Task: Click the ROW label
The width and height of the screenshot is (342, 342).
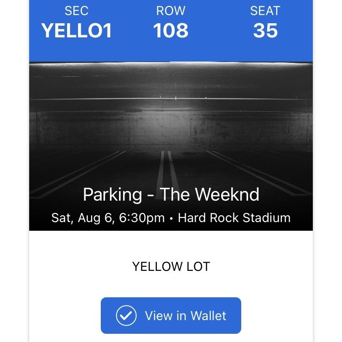Action: [x=171, y=10]
